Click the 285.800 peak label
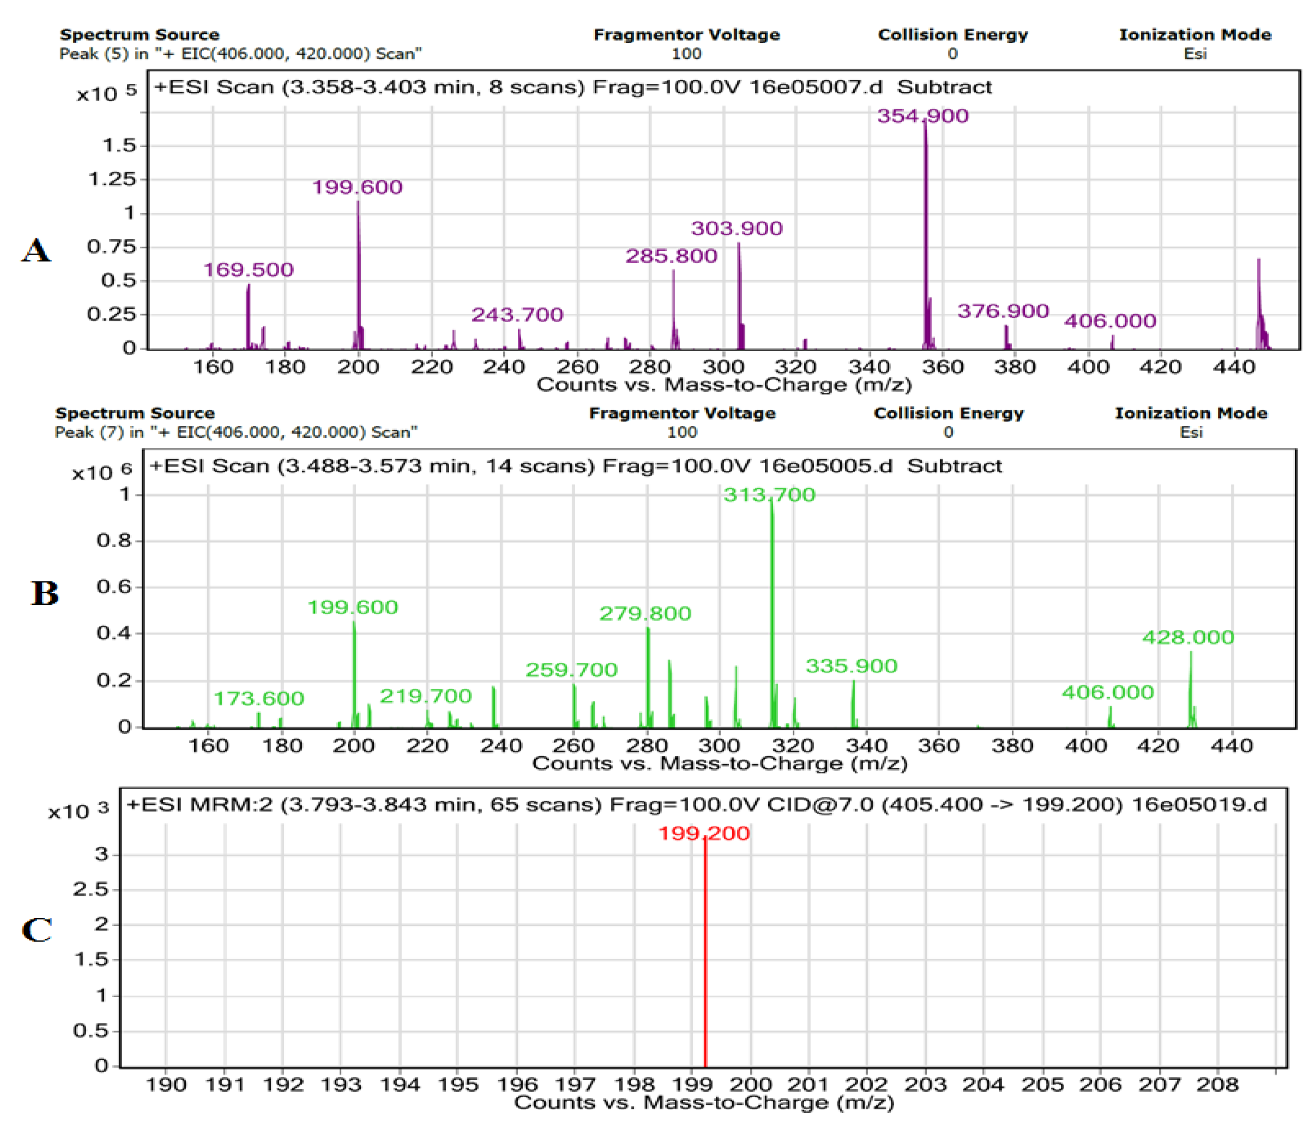 671,256
